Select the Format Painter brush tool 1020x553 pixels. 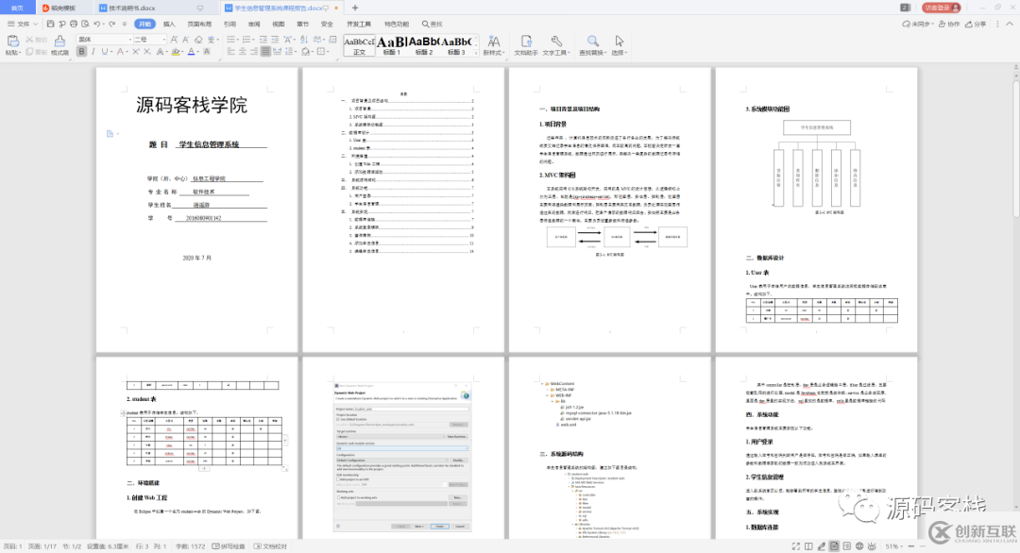tap(59, 41)
